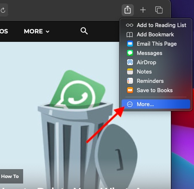The width and height of the screenshot is (194, 189).
Task: Click the yellow Notes app icon
Action: click(130, 71)
